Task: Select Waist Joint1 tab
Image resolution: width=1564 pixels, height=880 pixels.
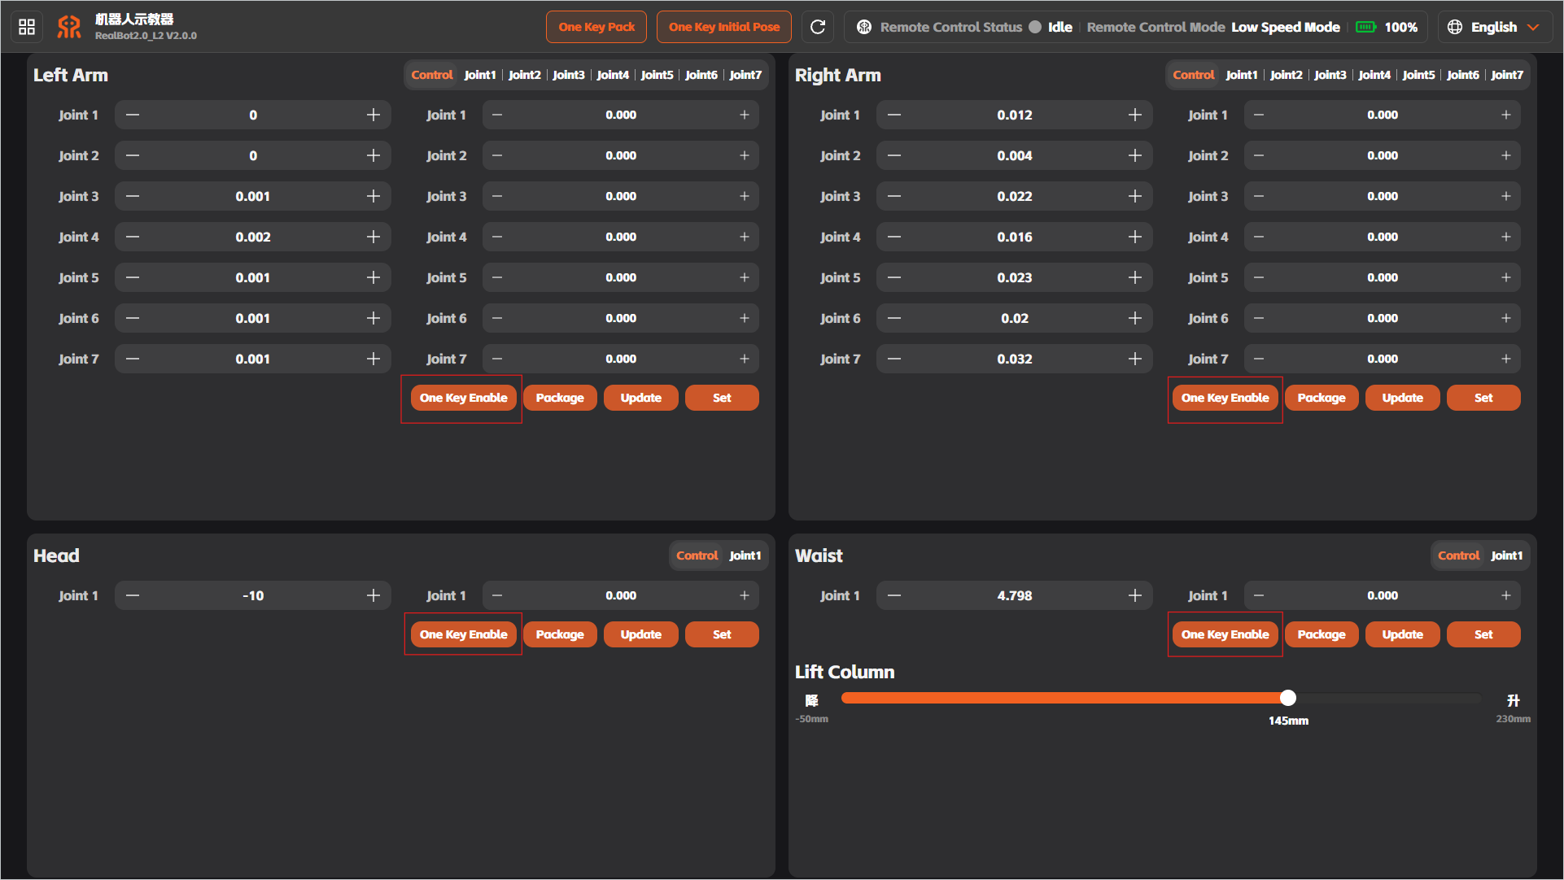Action: pos(1506,555)
